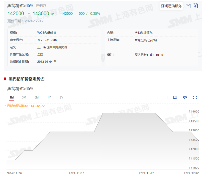View the 3Y historical chart
Screen dimensions: 202x183
61,97
